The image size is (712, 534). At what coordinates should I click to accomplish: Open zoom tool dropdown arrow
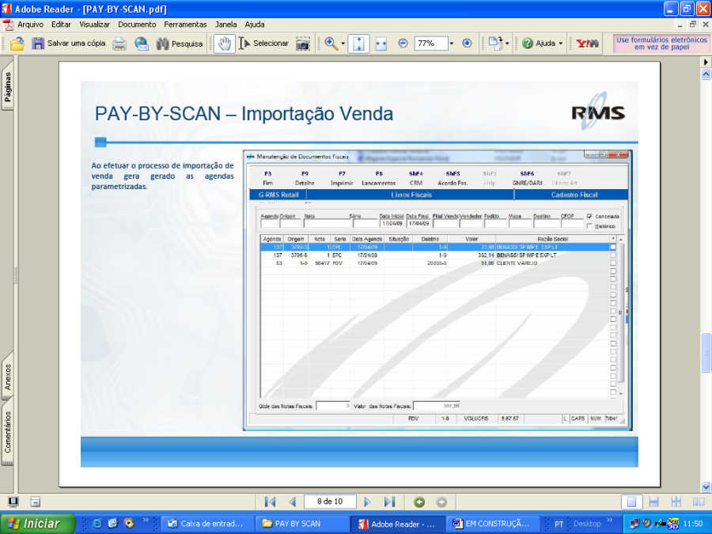343,44
